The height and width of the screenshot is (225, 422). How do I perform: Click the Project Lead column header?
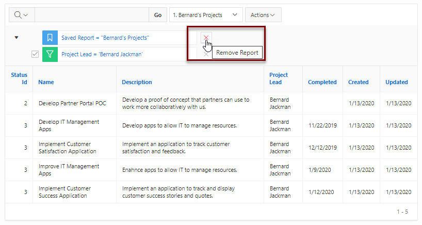[x=278, y=78]
